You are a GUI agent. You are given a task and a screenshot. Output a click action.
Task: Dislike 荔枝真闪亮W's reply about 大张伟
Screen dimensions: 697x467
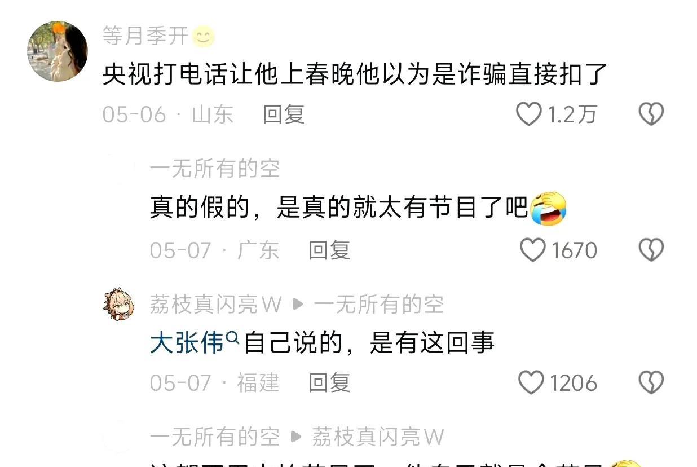click(x=651, y=383)
